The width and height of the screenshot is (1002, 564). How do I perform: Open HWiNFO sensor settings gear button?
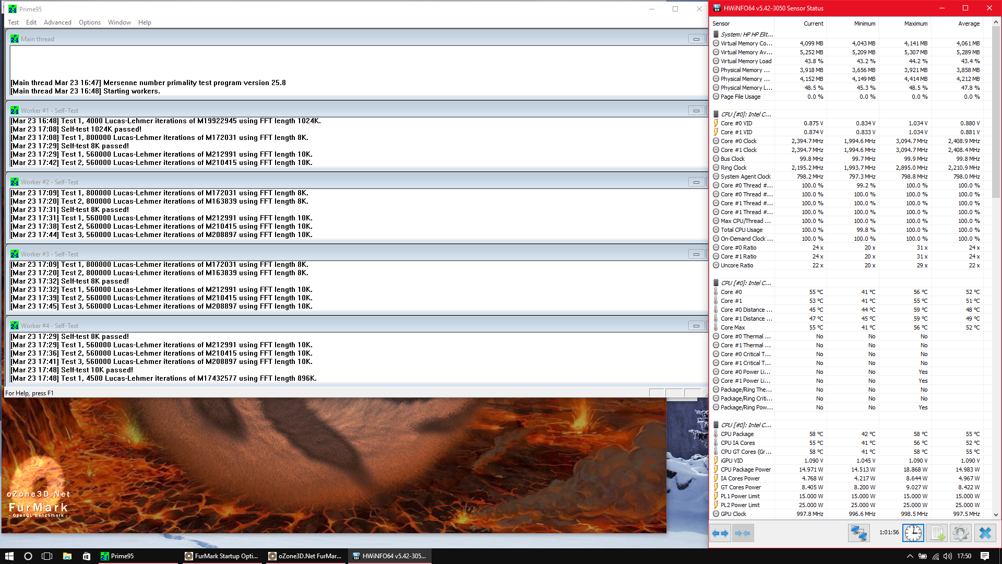(x=960, y=533)
